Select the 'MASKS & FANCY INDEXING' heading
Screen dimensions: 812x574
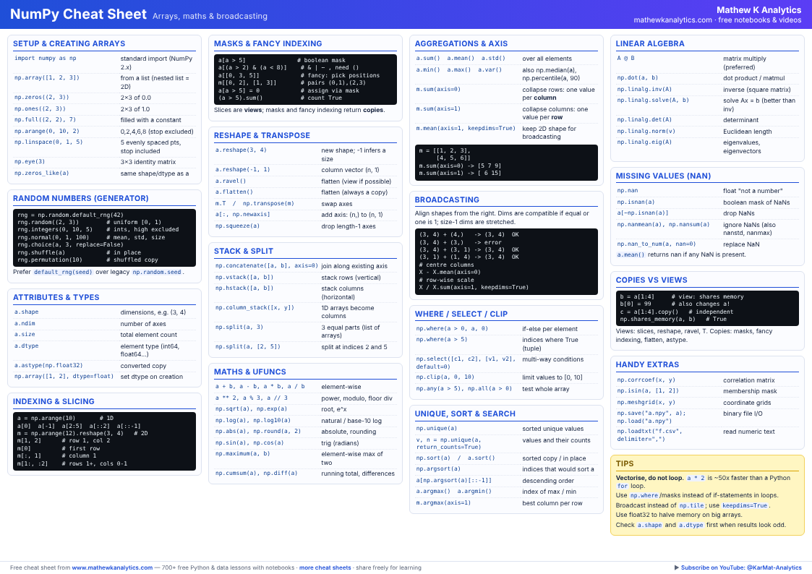coord(268,43)
